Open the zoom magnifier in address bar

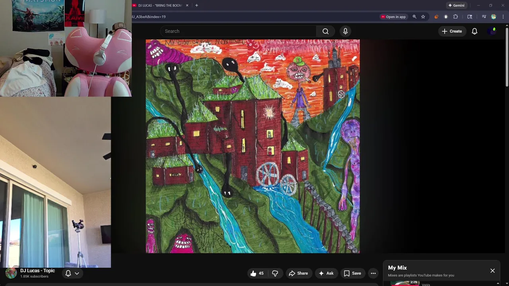[414, 17]
